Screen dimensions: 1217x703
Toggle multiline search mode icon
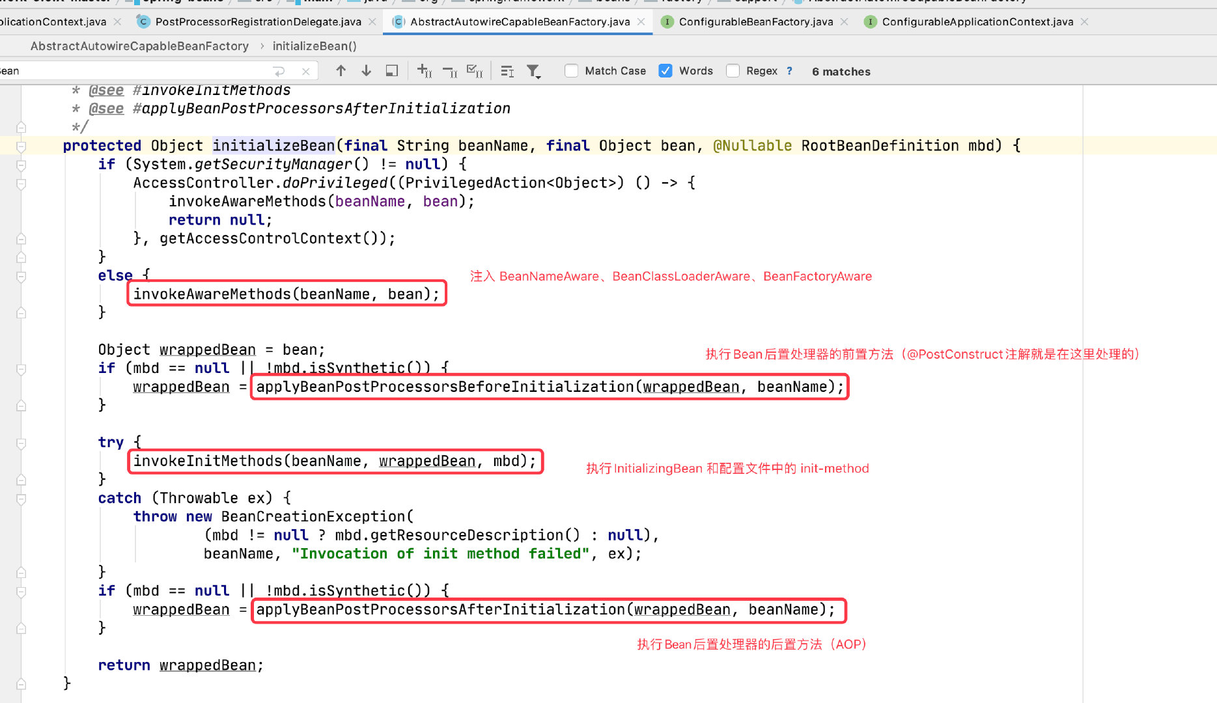507,71
